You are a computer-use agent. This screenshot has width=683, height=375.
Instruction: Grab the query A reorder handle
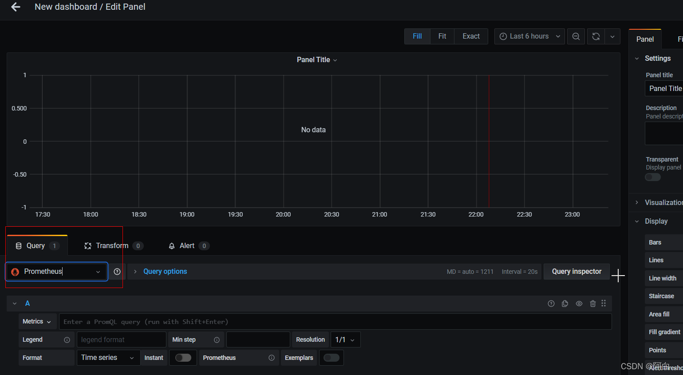tap(604, 303)
